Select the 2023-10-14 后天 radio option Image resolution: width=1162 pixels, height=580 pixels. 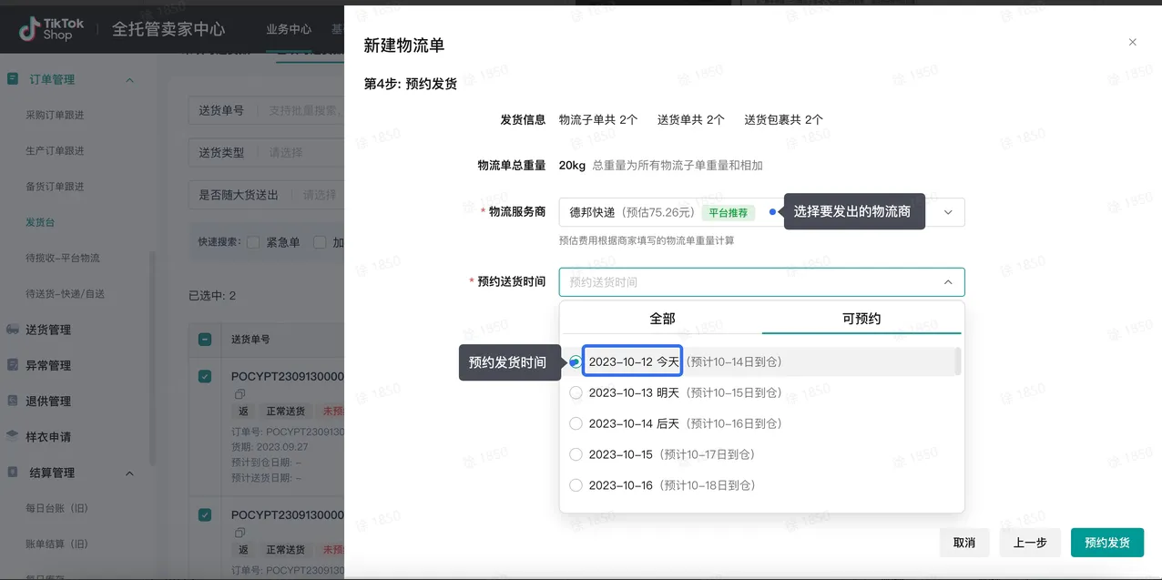[576, 423]
